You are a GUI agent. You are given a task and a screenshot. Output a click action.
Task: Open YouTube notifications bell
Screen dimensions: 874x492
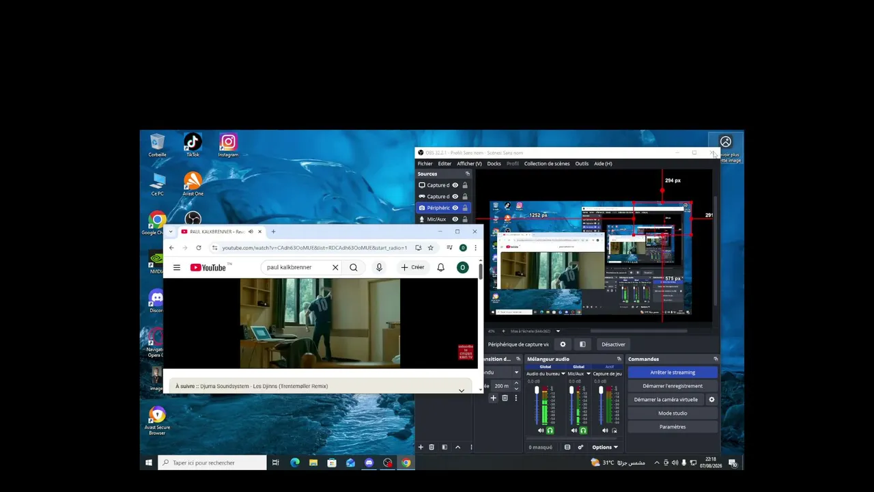pos(440,267)
